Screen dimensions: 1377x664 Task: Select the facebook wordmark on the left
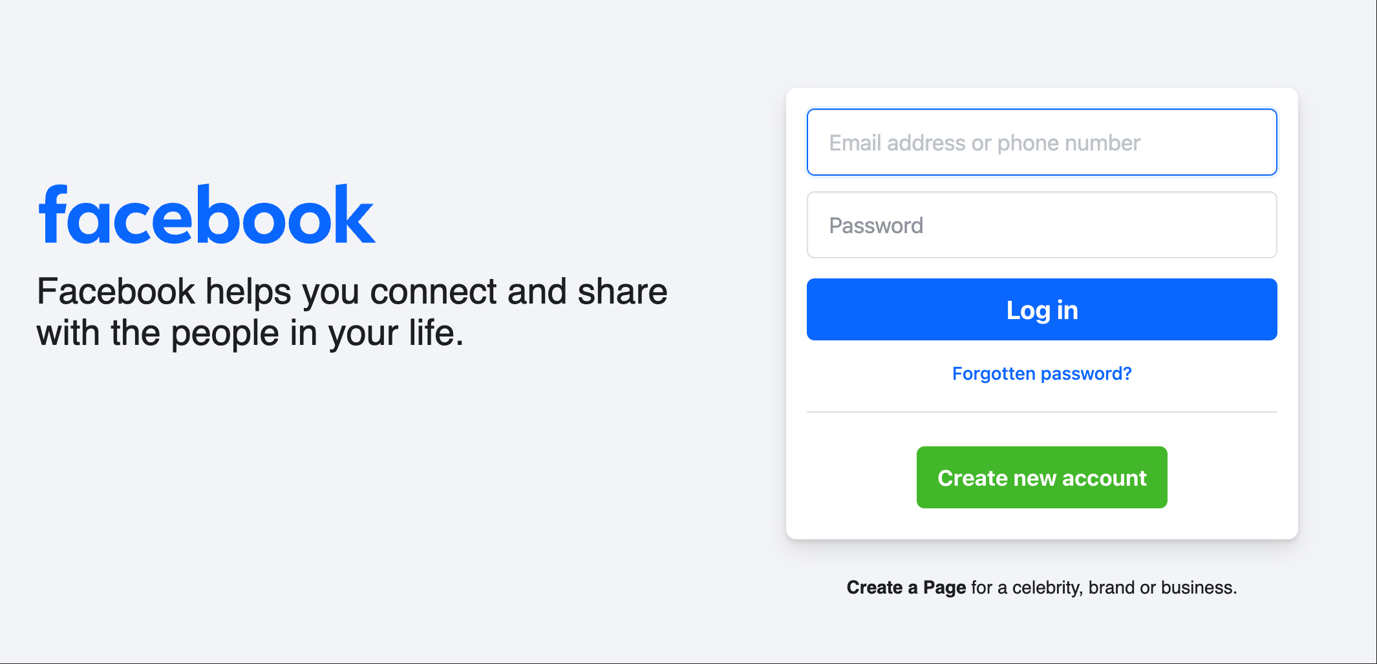207,215
